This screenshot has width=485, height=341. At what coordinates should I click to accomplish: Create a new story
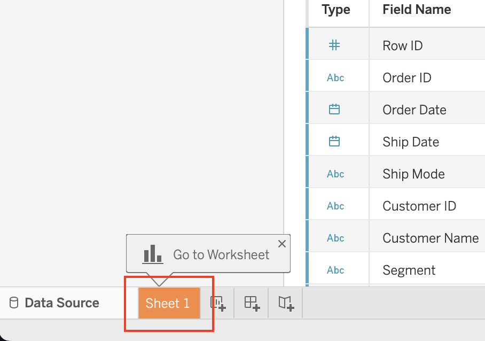click(x=285, y=303)
